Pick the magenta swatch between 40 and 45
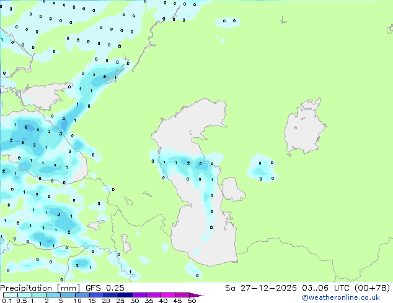This screenshot has width=393, height=303. [x=168, y=295]
